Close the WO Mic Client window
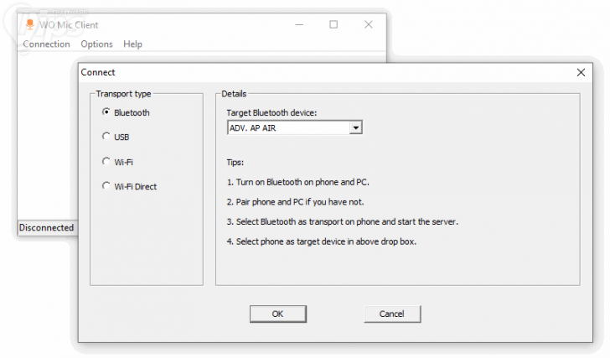 point(369,24)
